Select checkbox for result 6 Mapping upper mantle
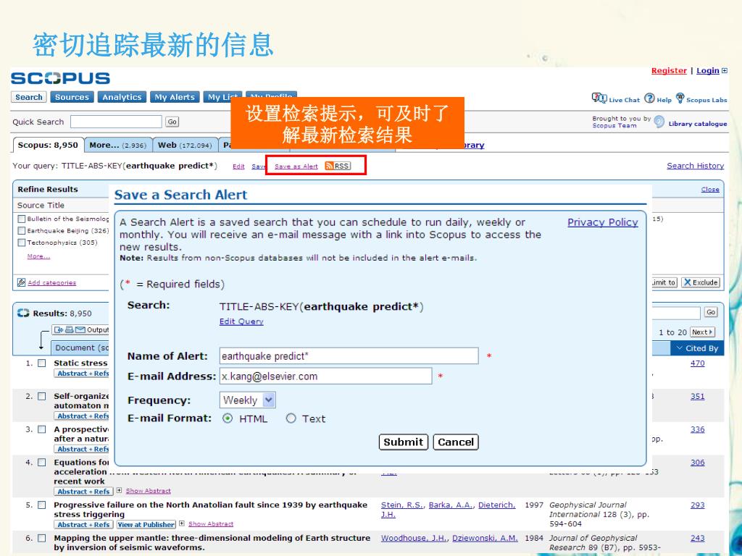The image size is (742, 556). coord(41,538)
